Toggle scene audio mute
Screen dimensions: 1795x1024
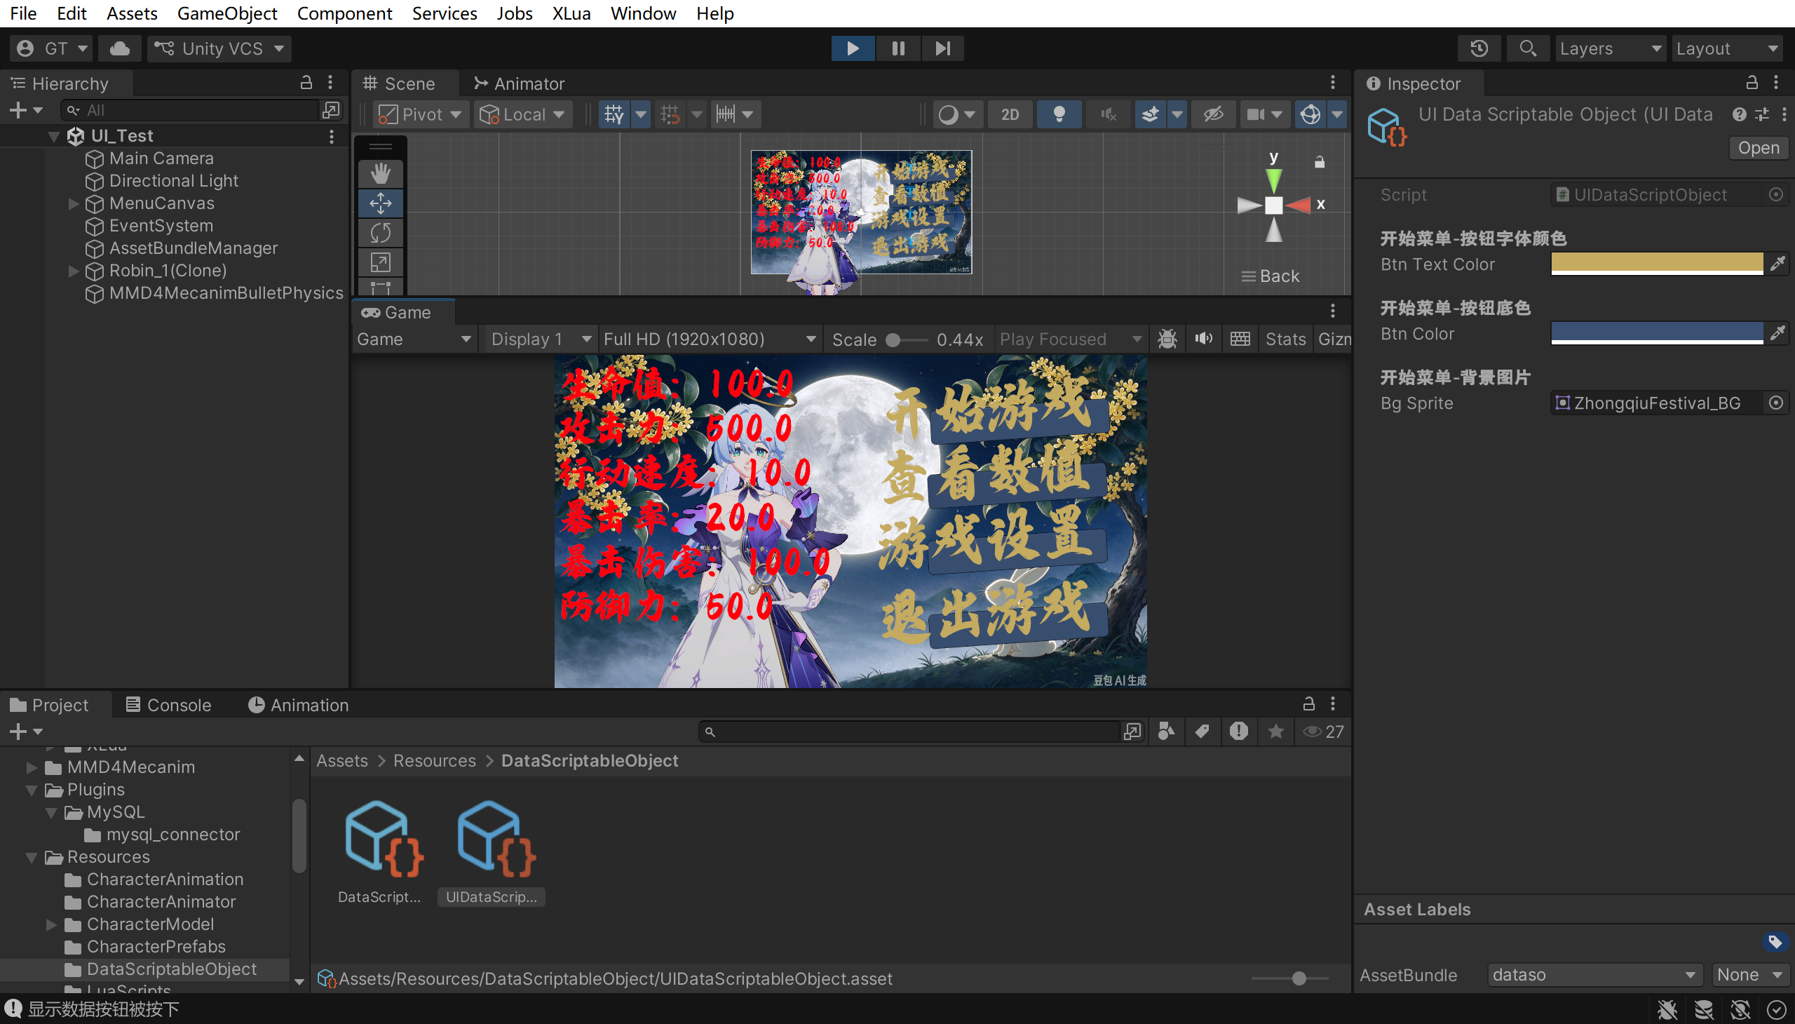(1108, 114)
